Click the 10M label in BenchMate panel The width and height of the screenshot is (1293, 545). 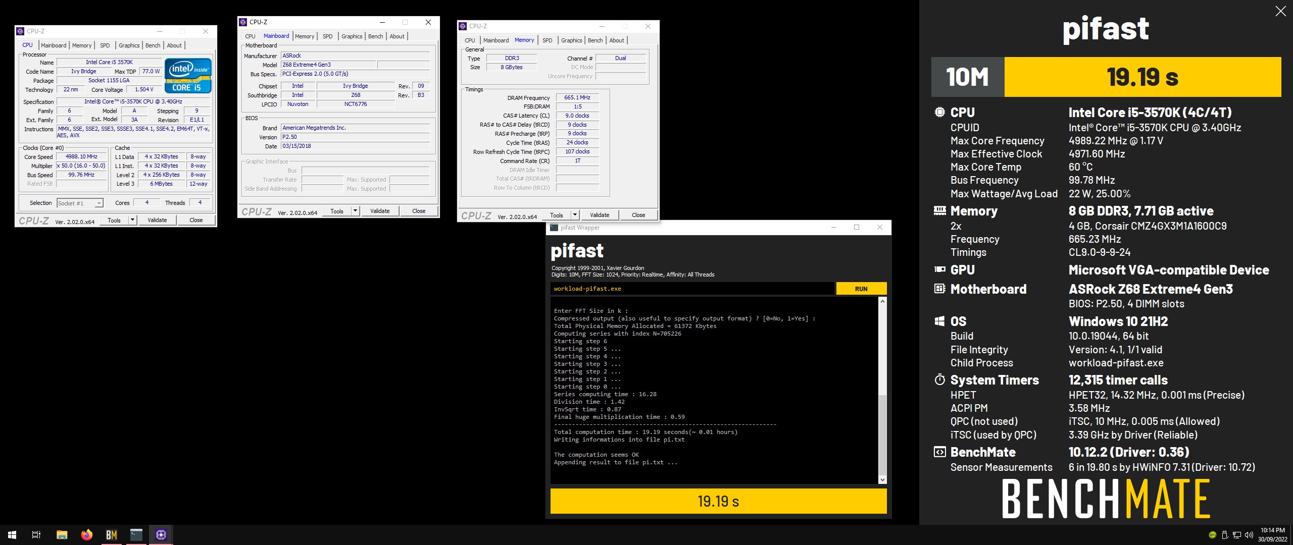[967, 77]
